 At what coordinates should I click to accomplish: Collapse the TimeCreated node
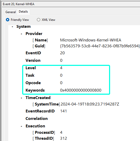(21, 98)
